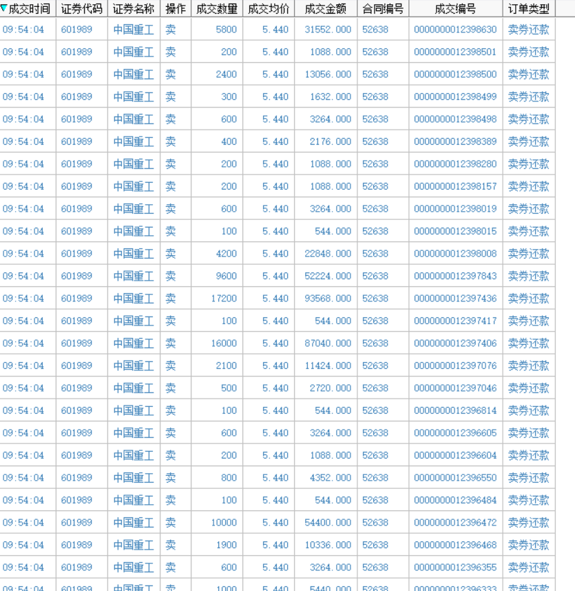The width and height of the screenshot is (575, 591).
Task: Click amount cell 4352.000
Action: click(x=331, y=477)
